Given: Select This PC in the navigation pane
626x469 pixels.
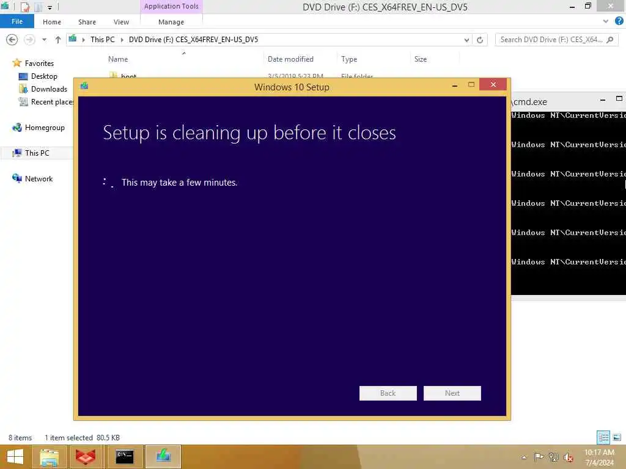Looking at the screenshot, I should pos(37,153).
